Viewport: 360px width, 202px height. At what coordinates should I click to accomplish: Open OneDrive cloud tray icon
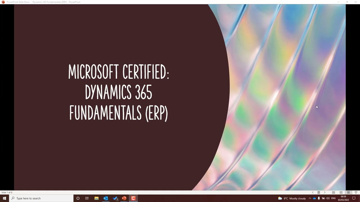click(314, 198)
